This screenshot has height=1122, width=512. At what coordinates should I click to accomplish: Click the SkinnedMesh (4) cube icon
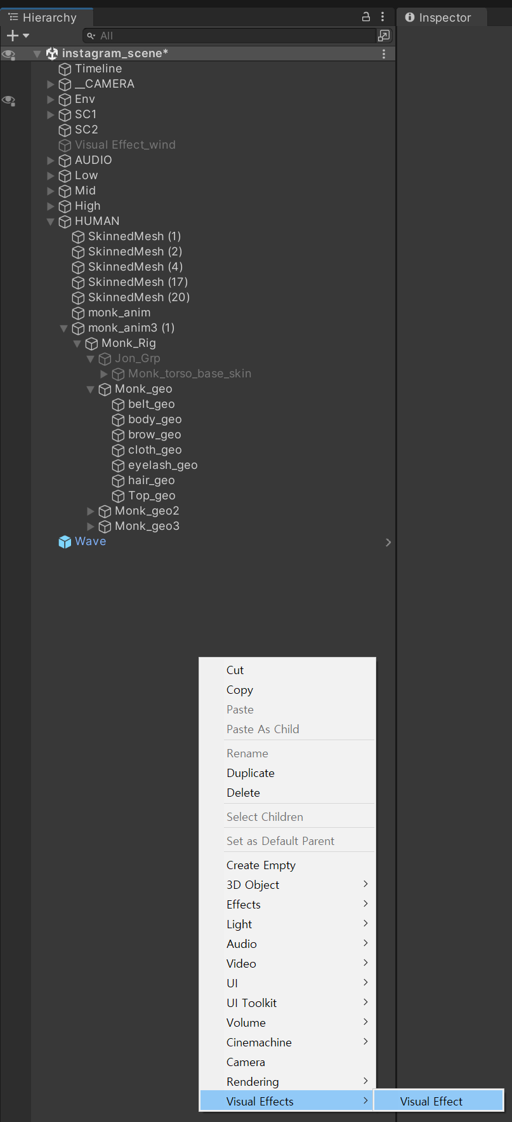[x=78, y=267]
